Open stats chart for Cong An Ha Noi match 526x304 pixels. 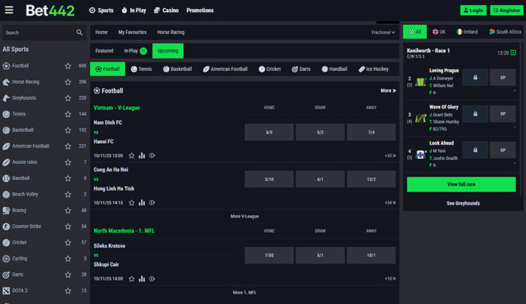pos(142,202)
